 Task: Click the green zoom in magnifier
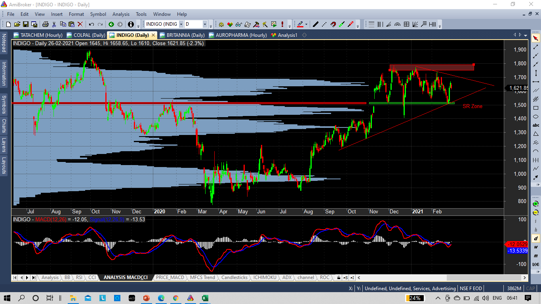[x=536, y=203]
